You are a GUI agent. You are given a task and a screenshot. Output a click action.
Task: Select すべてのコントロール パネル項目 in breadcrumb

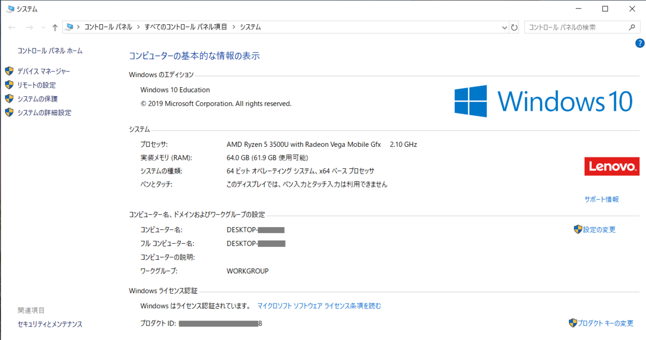tap(186, 27)
